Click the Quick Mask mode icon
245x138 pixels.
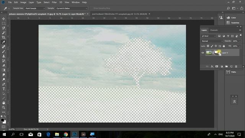(x=3, y=127)
